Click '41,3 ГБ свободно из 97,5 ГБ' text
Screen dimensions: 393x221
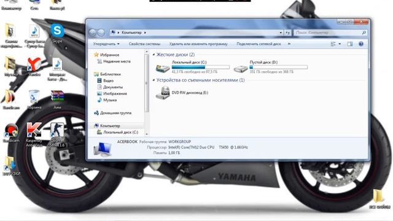(x=195, y=72)
